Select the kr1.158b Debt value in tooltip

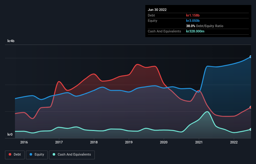[x=193, y=15]
